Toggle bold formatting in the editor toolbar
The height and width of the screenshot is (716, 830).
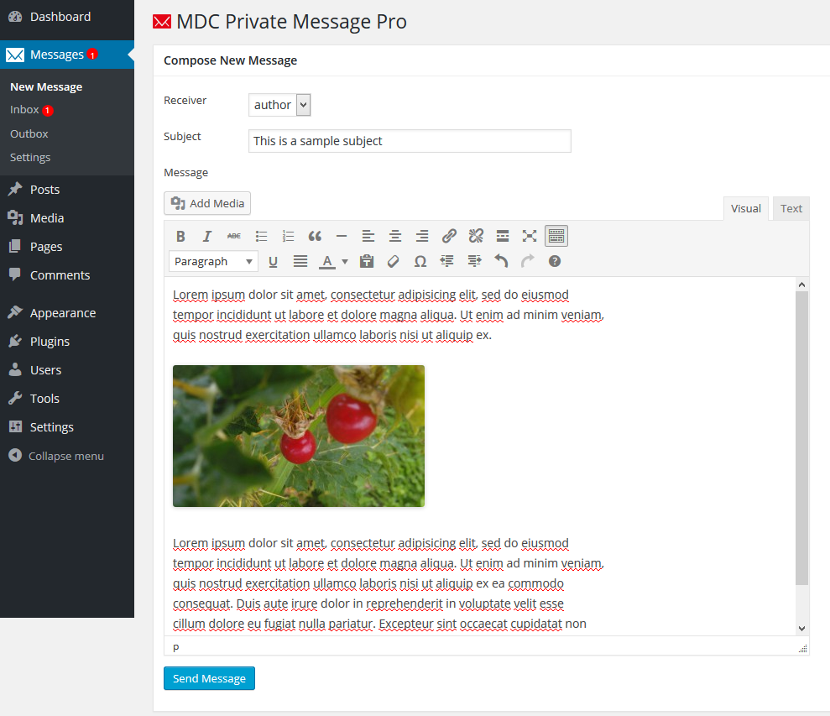click(x=180, y=236)
